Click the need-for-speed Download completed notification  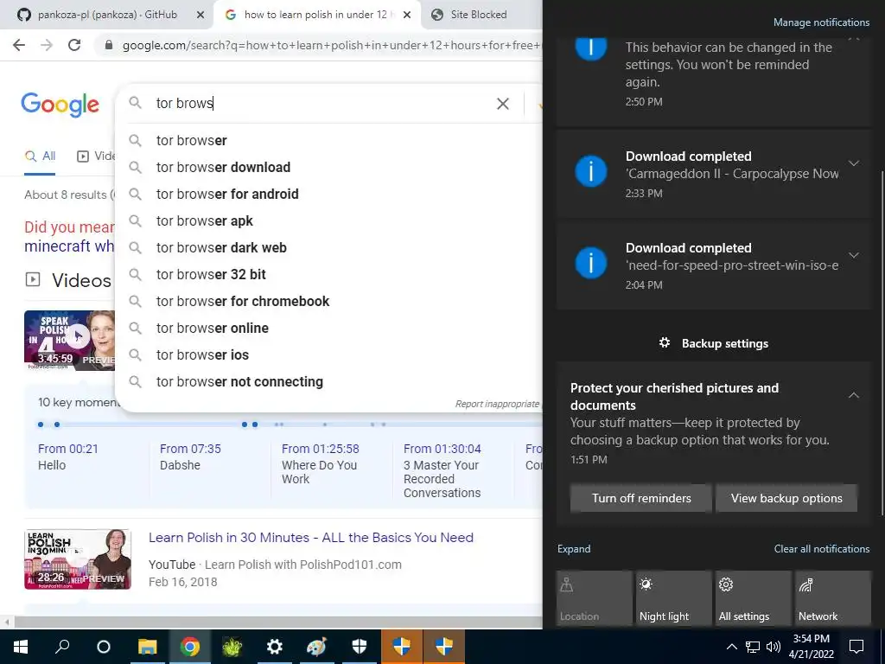(714, 265)
